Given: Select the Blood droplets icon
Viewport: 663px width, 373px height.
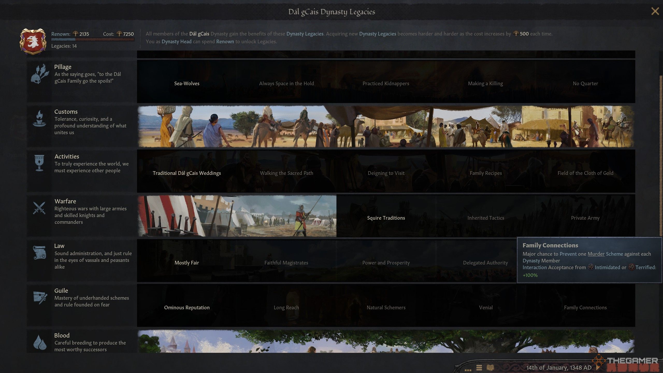Looking at the screenshot, I should tap(40, 342).
